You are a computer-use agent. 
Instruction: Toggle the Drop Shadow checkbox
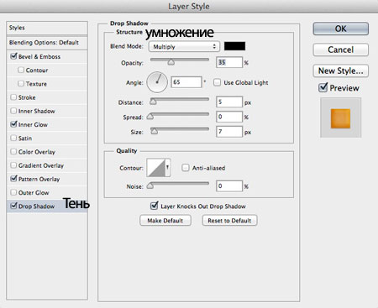tap(13, 206)
